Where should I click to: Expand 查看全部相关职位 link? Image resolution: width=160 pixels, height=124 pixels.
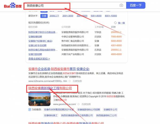pos(39,59)
